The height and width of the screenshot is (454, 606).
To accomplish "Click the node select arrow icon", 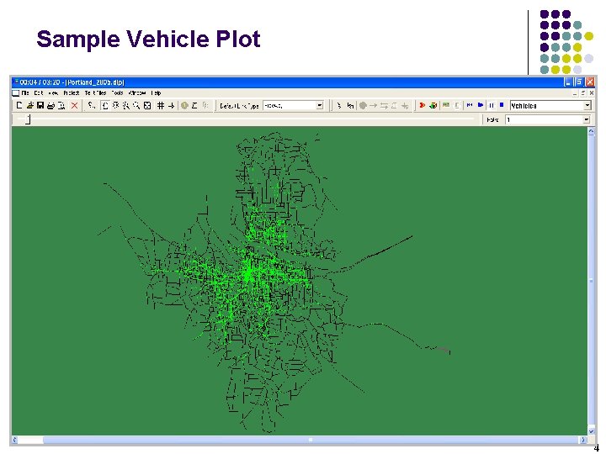I will [350, 105].
